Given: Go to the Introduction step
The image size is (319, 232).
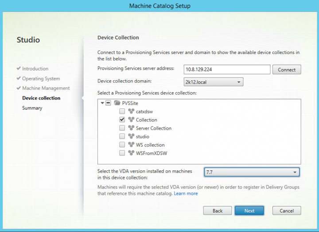Looking at the screenshot, I should pos(35,69).
